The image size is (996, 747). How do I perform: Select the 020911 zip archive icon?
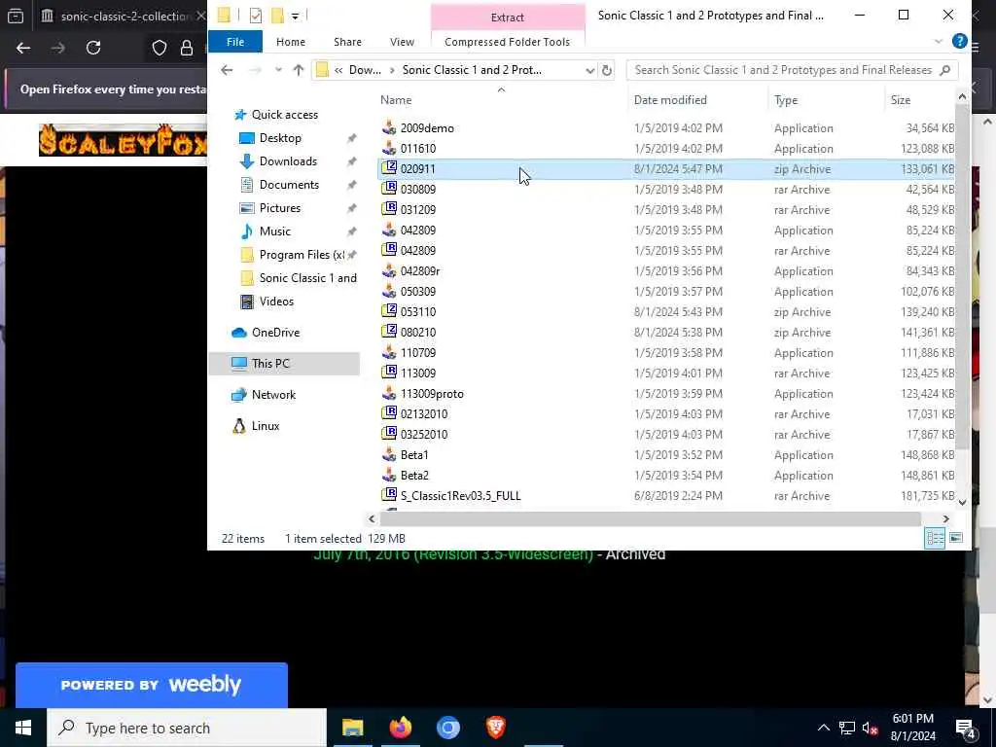click(389, 168)
